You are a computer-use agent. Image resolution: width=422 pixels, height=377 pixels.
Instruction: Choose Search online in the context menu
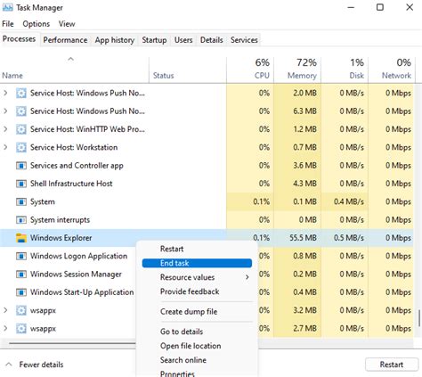[x=197, y=360]
